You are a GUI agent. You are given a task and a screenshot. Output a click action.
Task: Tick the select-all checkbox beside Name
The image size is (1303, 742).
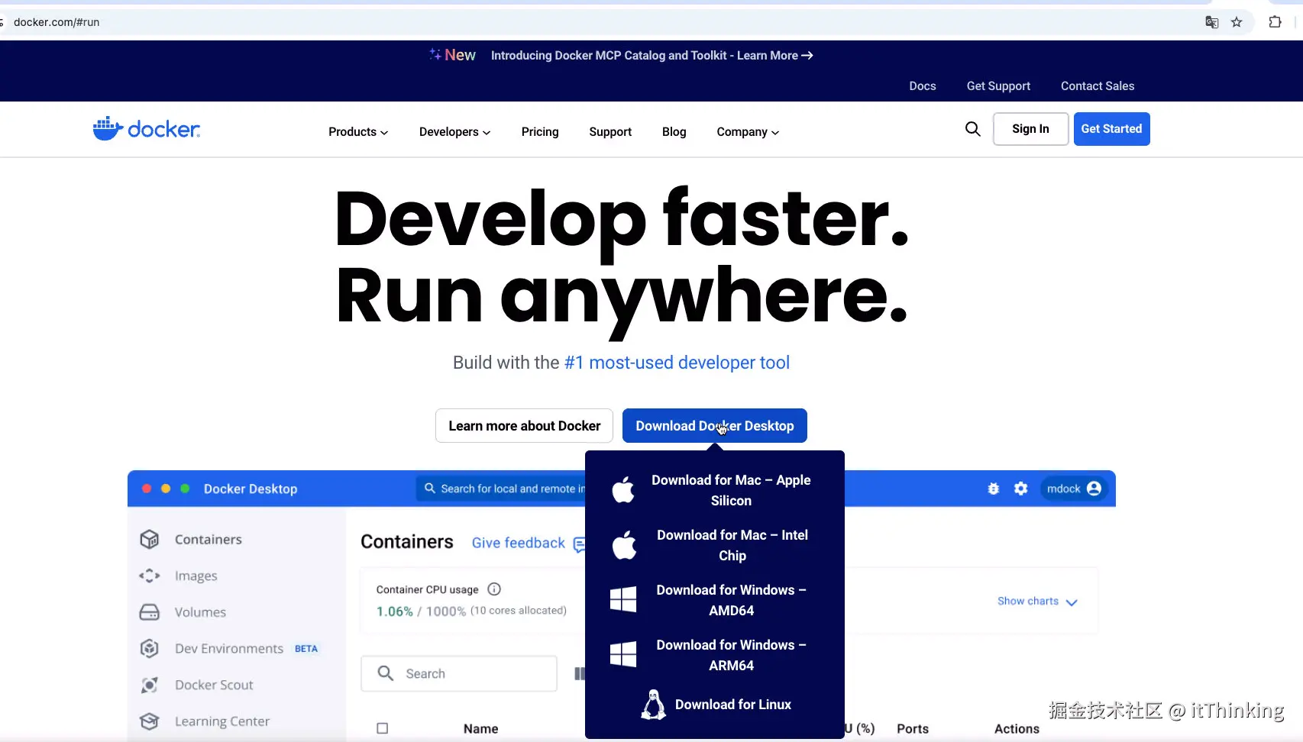(x=383, y=729)
